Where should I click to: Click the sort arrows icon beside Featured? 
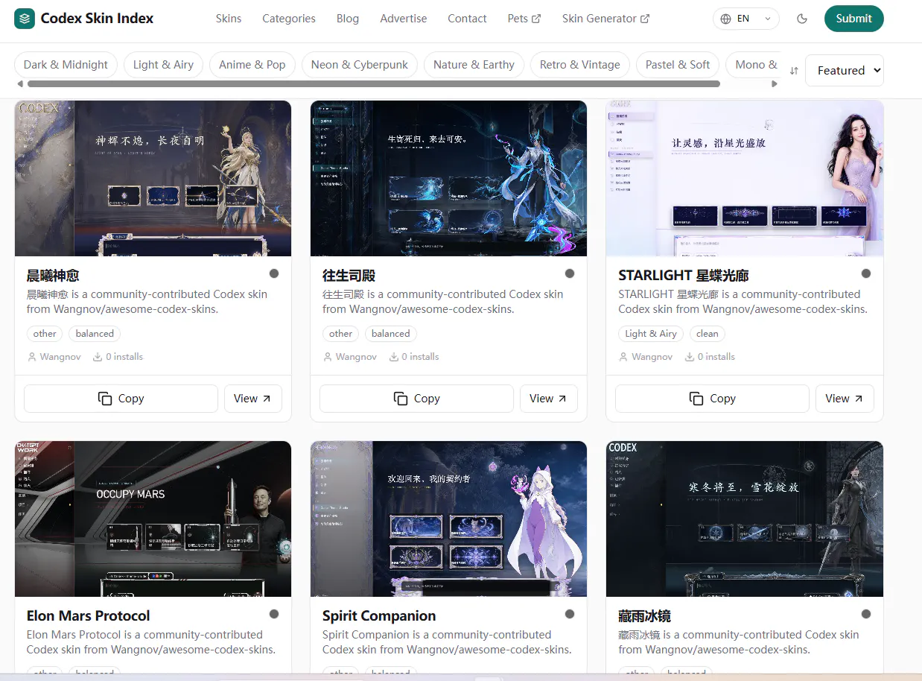tap(794, 71)
